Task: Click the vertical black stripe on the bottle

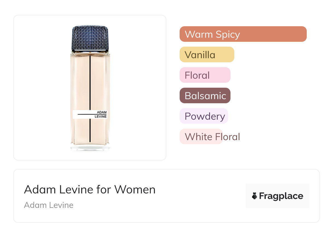Action: click(90, 82)
